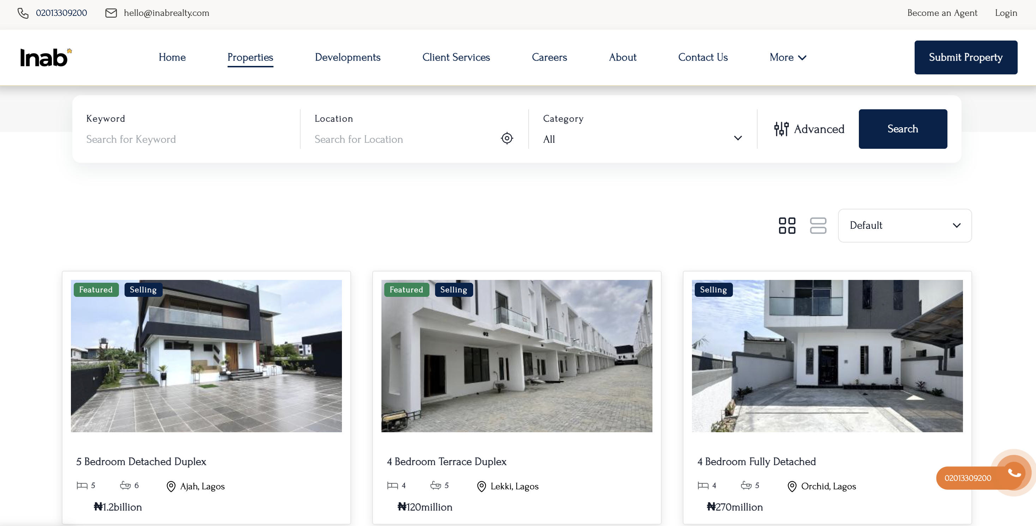Click the location pin beside Orchid, Lagos
Image resolution: width=1036 pixels, height=526 pixels.
click(x=791, y=486)
